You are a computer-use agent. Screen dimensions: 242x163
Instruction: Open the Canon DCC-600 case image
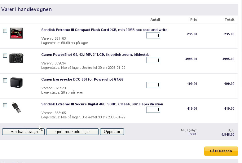[x=16, y=83]
